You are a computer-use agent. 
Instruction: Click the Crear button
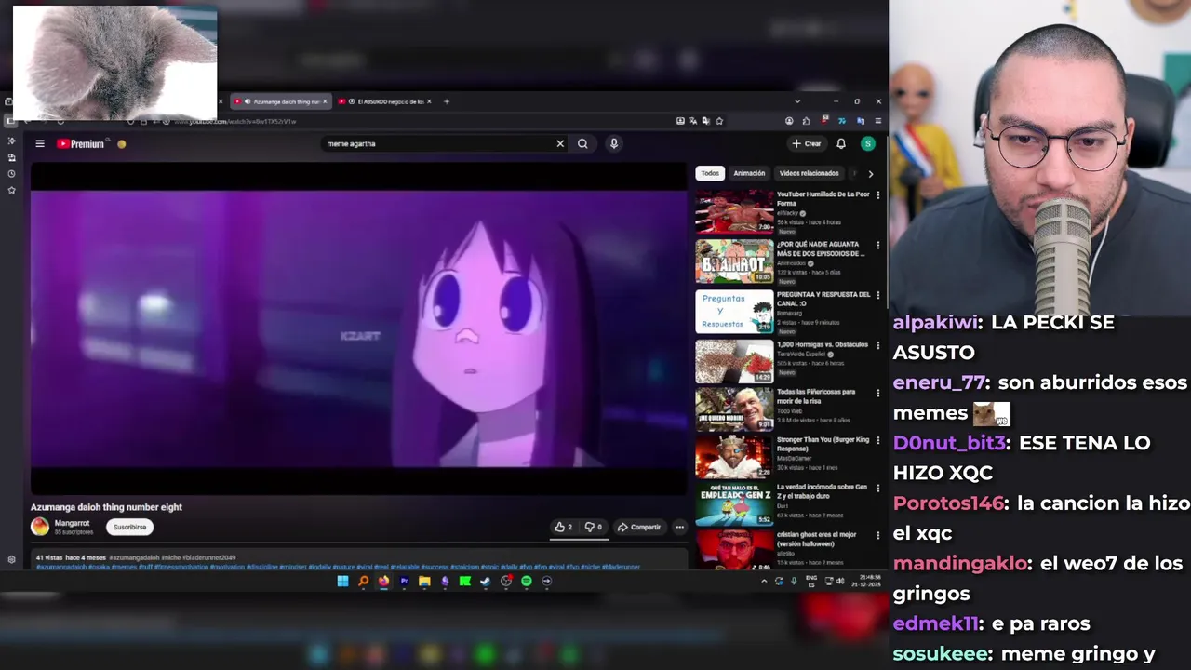pos(807,143)
